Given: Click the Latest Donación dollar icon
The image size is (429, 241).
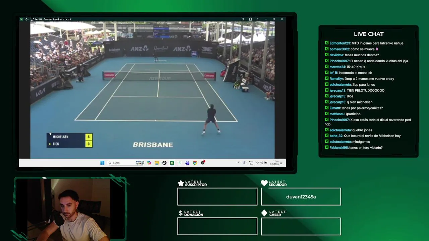Looking at the screenshot, I should (181, 213).
